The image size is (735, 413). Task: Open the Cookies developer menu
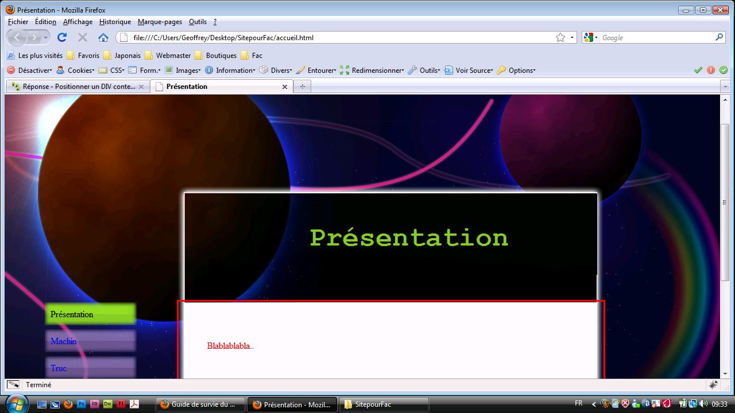tap(75, 71)
